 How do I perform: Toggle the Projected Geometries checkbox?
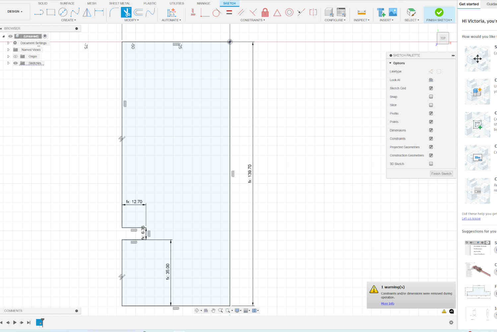click(431, 147)
